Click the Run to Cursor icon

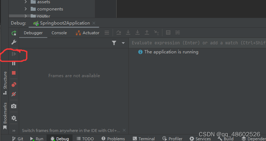(x=156, y=32)
